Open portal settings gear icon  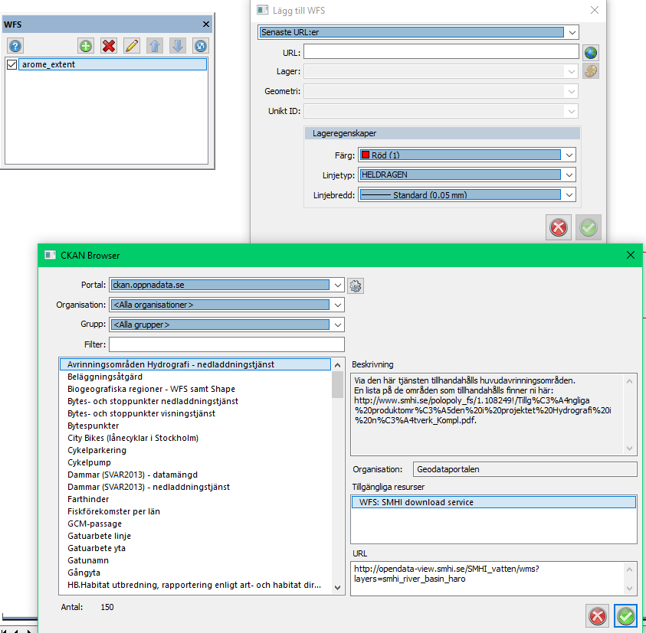coord(356,286)
